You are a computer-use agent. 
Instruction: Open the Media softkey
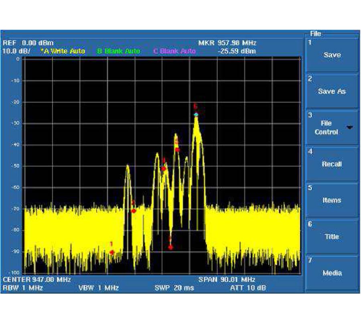tap(332, 273)
